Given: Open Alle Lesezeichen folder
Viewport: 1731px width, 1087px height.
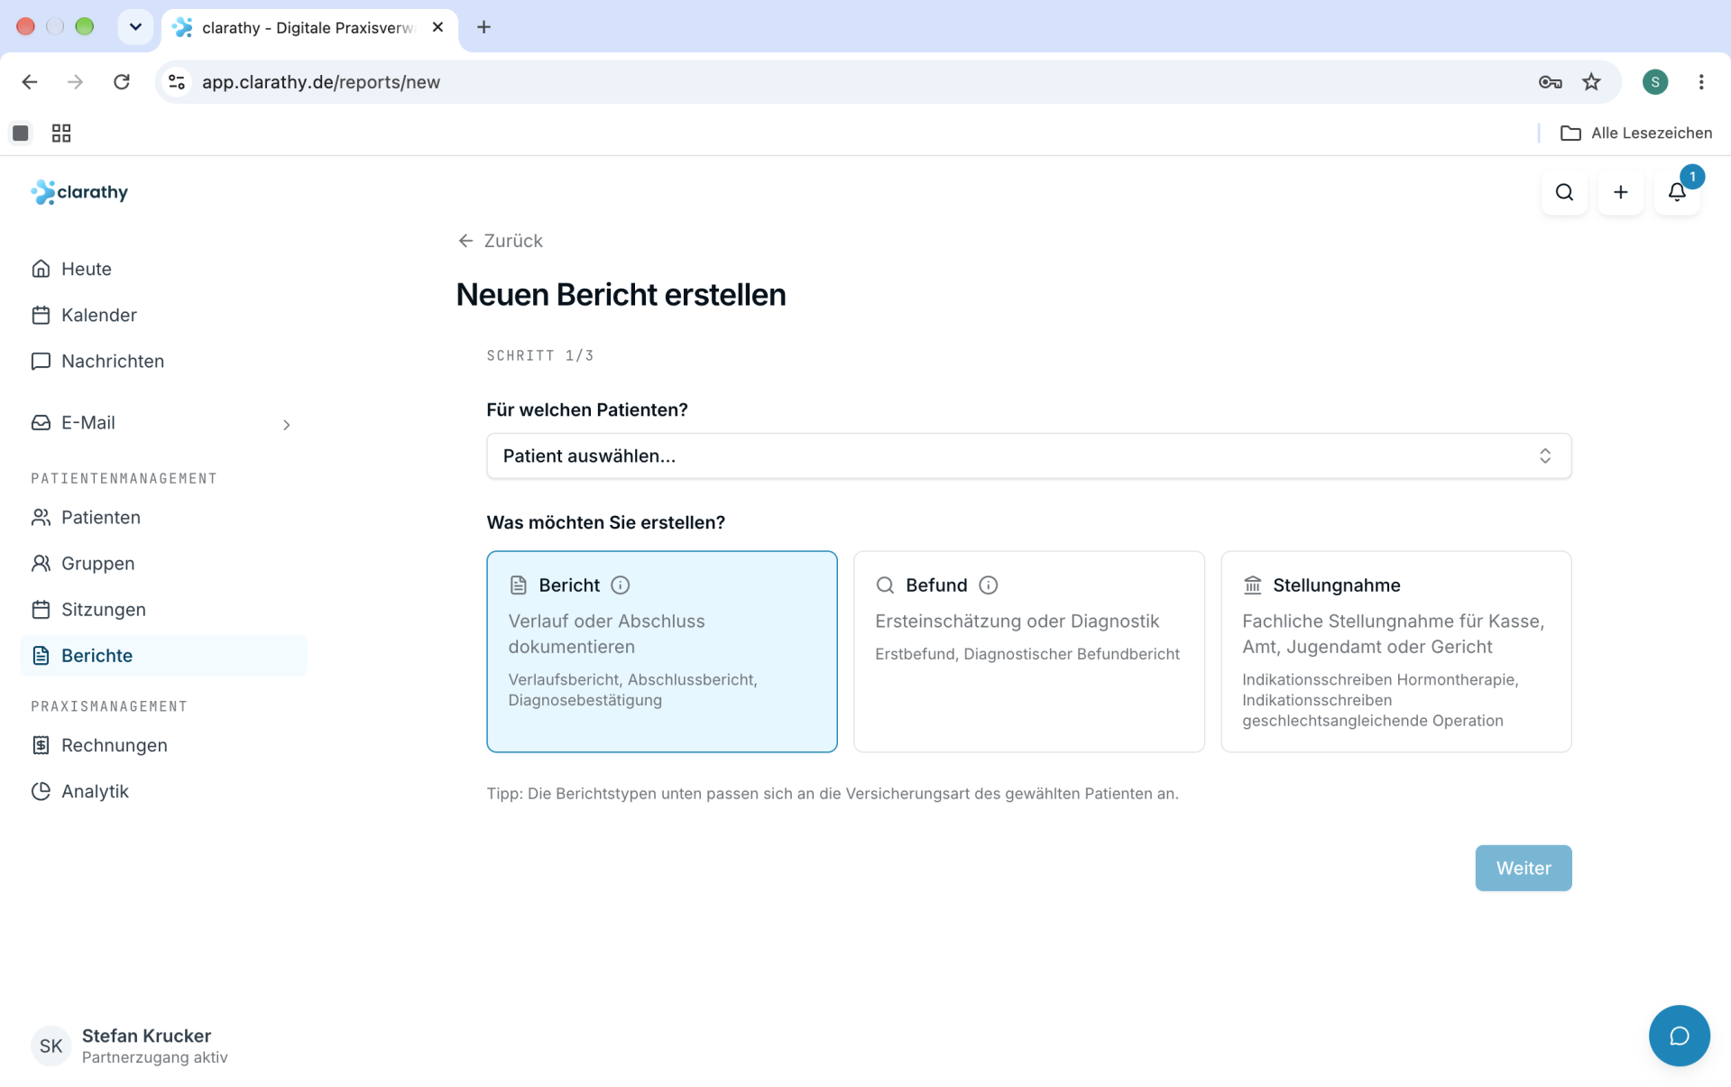Looking at the screenshot, I should (1635, 134).
